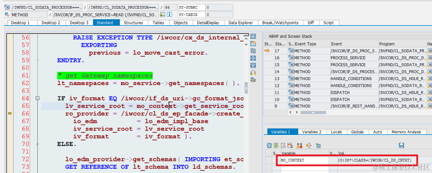Viewport: 432px width, 173px height.
Task: Switch to Structures tab
Action: (133, 22)
